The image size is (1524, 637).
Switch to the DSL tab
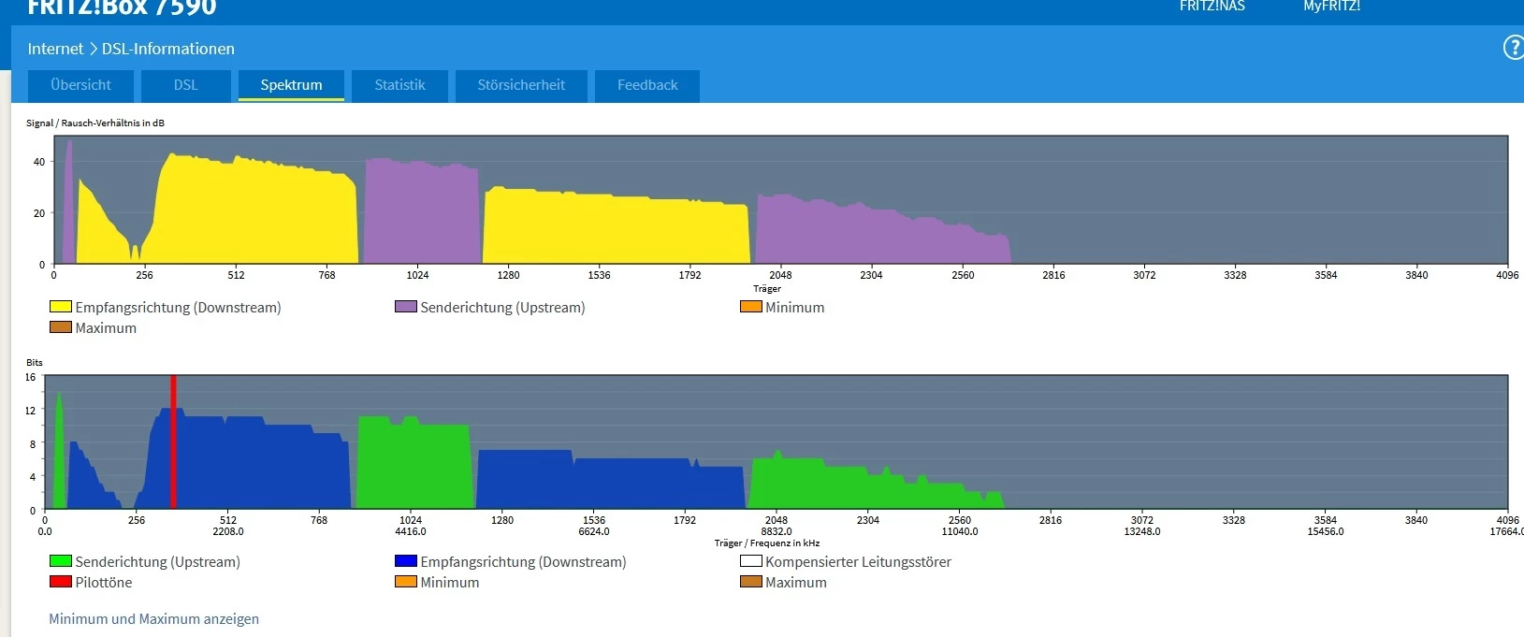pos(185,85)
